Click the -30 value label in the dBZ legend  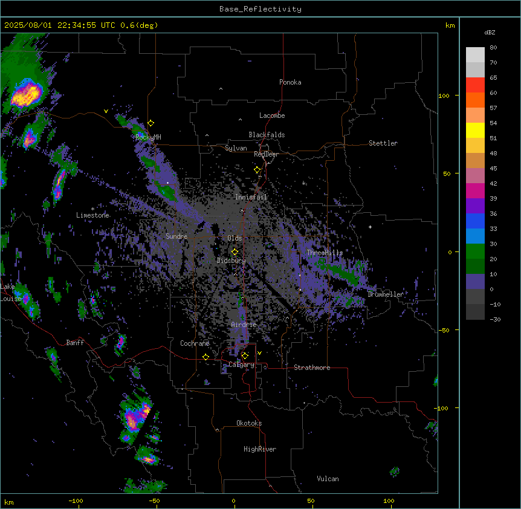click(x=495, y=319)
